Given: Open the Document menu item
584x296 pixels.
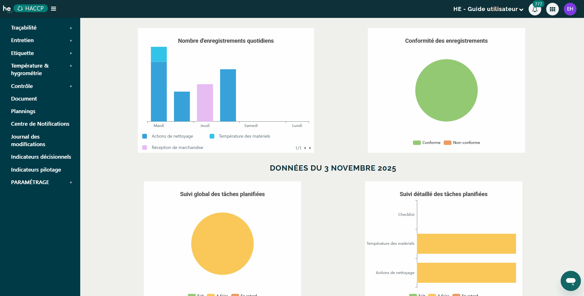Looking at the screenshot, I should (24, 99).
